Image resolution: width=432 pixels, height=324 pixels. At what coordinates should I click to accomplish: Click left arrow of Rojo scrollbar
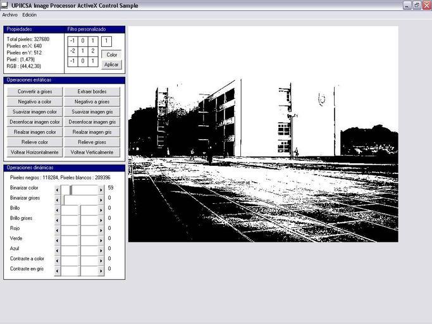58,229
